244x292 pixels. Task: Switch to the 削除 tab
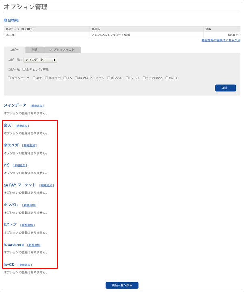pos(34,49)
